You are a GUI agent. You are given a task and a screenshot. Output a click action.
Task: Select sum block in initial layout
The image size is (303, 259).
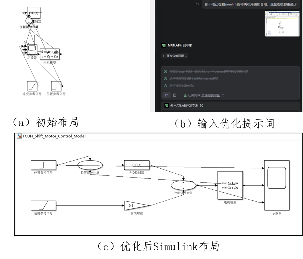29,21
